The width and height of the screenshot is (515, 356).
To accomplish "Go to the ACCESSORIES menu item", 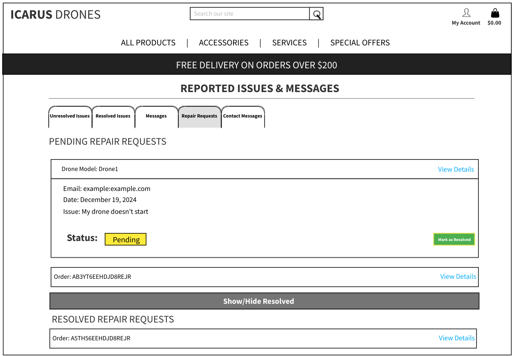I will point(224,43).
